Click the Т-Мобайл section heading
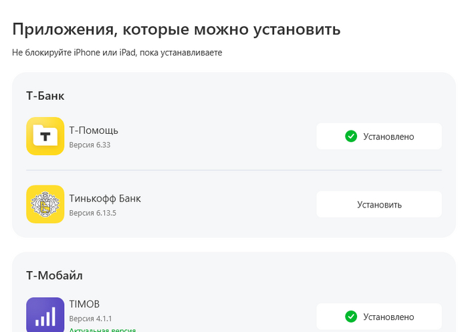 (55, 275)
